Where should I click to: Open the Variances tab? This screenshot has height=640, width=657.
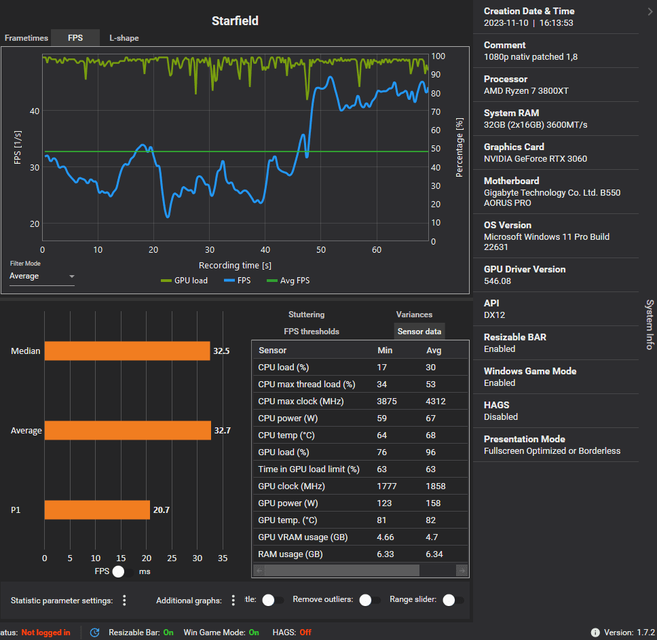point(414,315)
